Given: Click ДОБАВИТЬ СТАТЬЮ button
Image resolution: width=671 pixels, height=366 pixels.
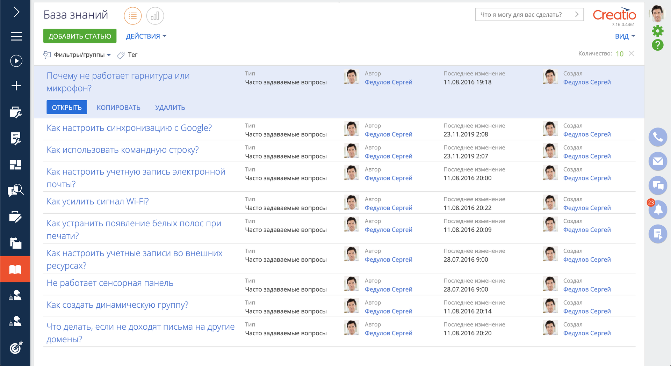Looking at the screenshot, I should pyautogui.click(x=80, y=36).
